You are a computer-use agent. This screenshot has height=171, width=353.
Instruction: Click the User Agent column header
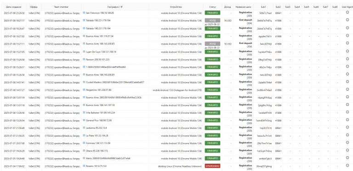tap(347, 7)
